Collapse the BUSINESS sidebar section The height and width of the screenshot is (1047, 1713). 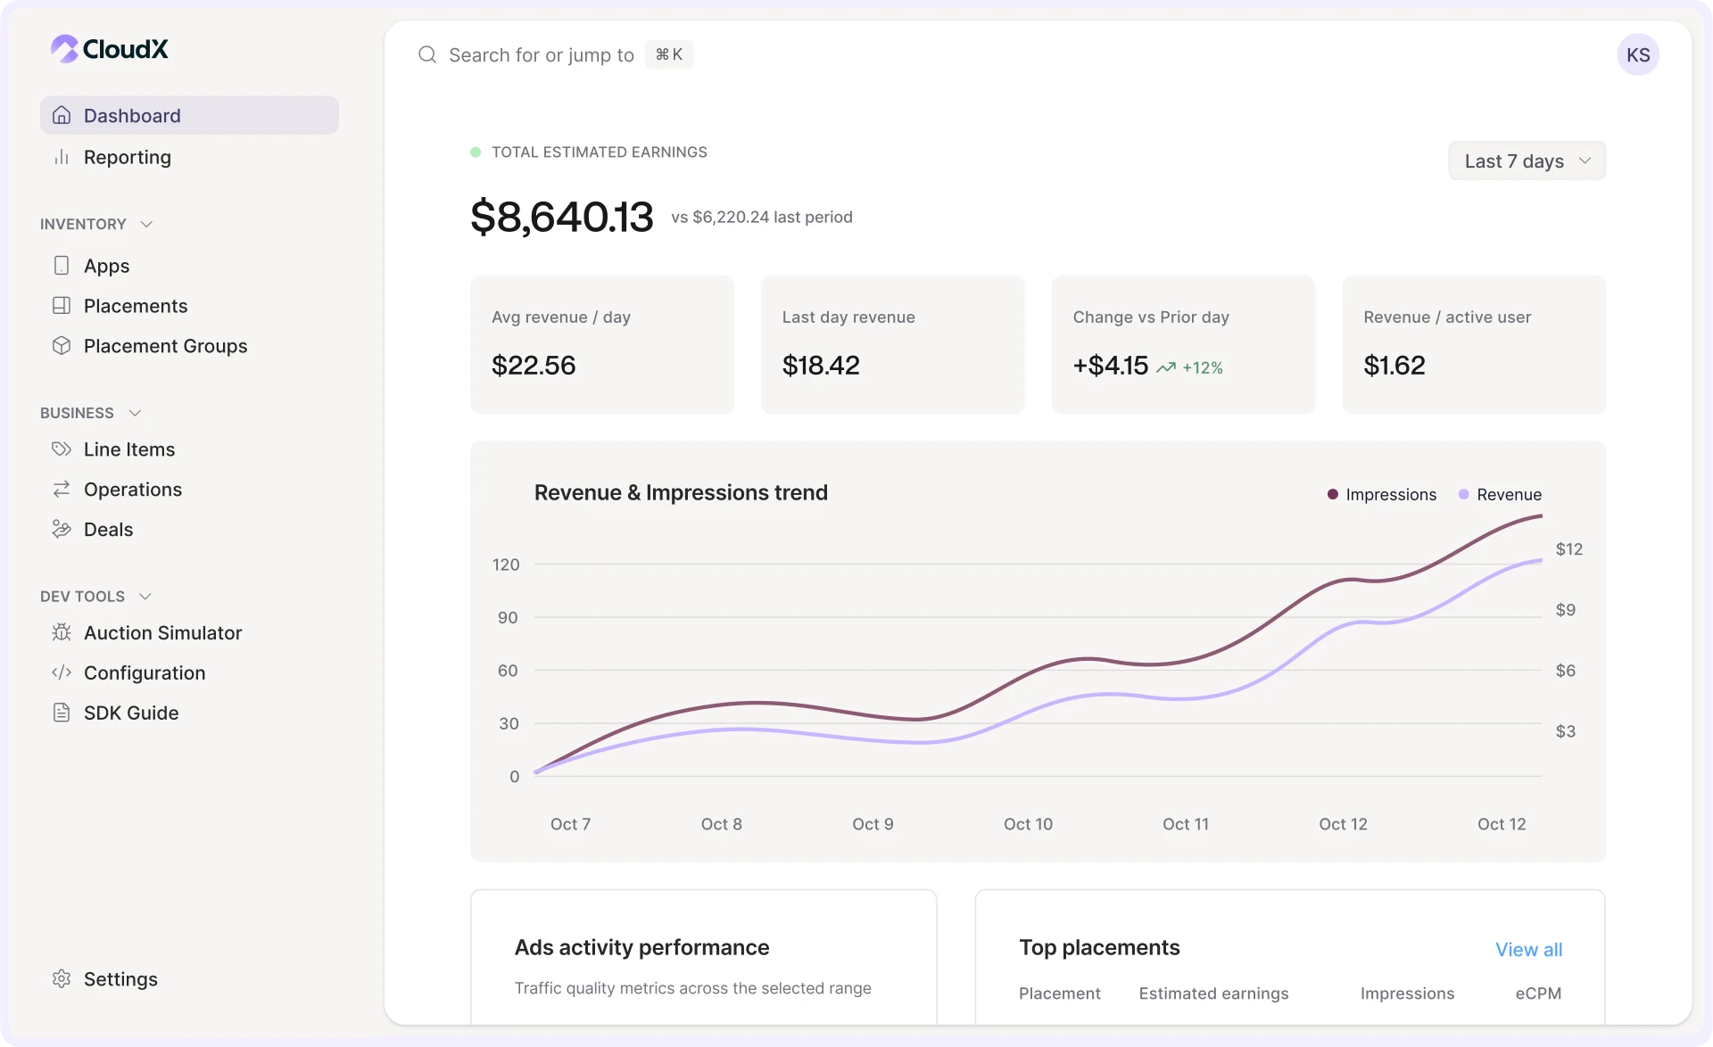pos(135,412)
